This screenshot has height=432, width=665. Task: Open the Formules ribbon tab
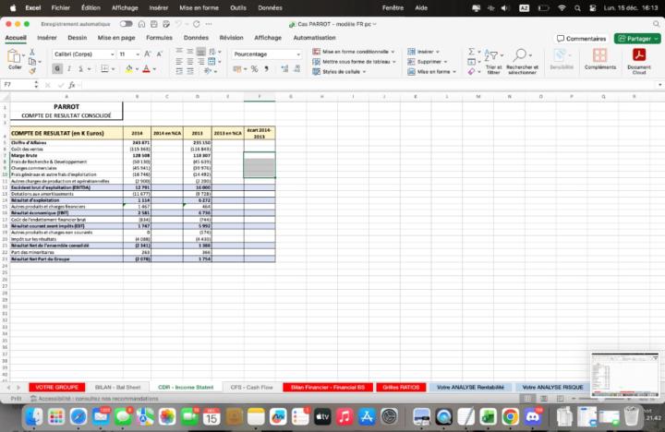pyautogui.click(x=159, y=38)
